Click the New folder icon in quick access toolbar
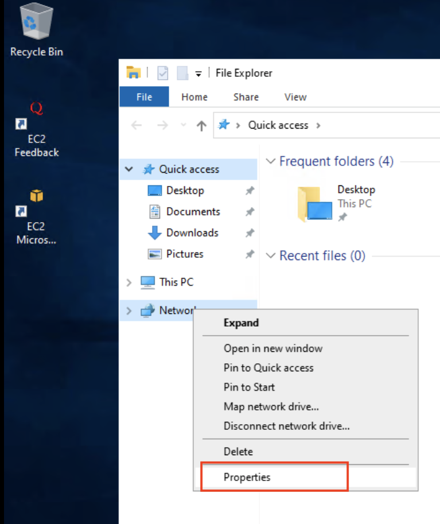 182,73
